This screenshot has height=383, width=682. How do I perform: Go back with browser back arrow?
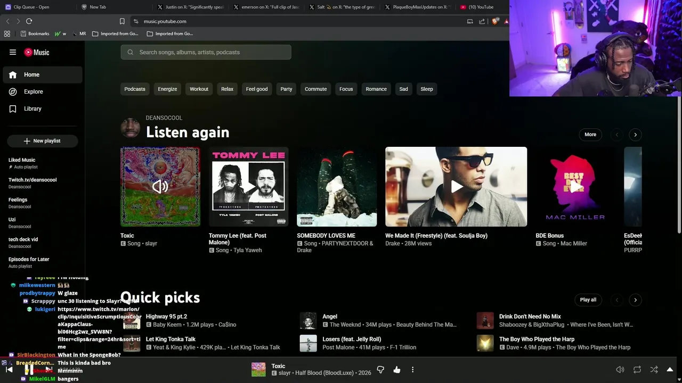point(7,21)
